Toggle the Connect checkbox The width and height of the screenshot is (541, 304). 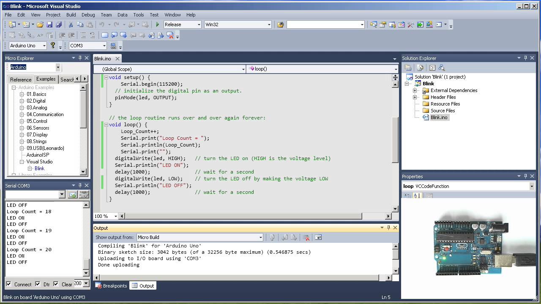[8, 284]
